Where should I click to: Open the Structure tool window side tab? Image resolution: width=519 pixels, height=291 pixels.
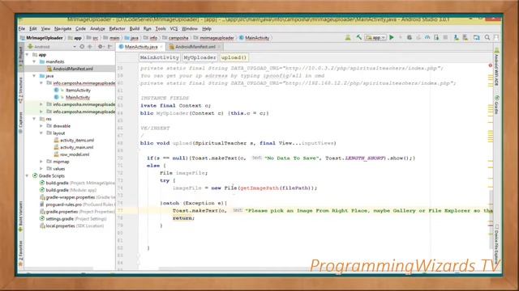pyautogui.click(x=21, y=90)
